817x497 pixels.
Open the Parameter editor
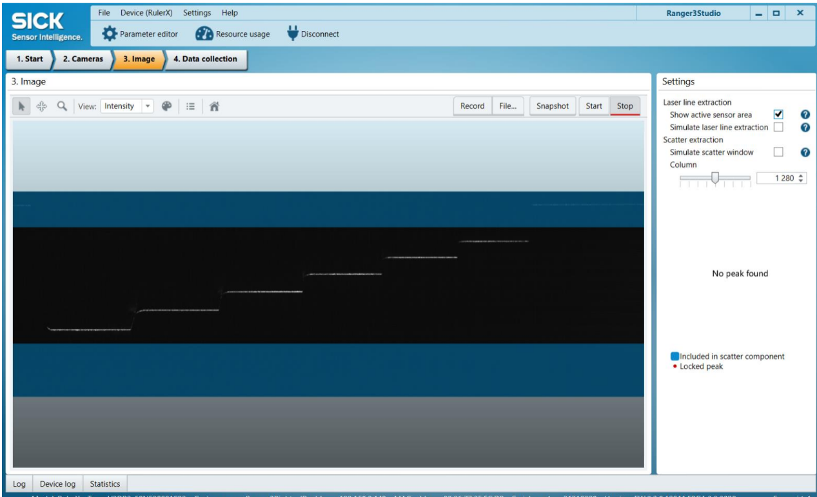(141, 34)
